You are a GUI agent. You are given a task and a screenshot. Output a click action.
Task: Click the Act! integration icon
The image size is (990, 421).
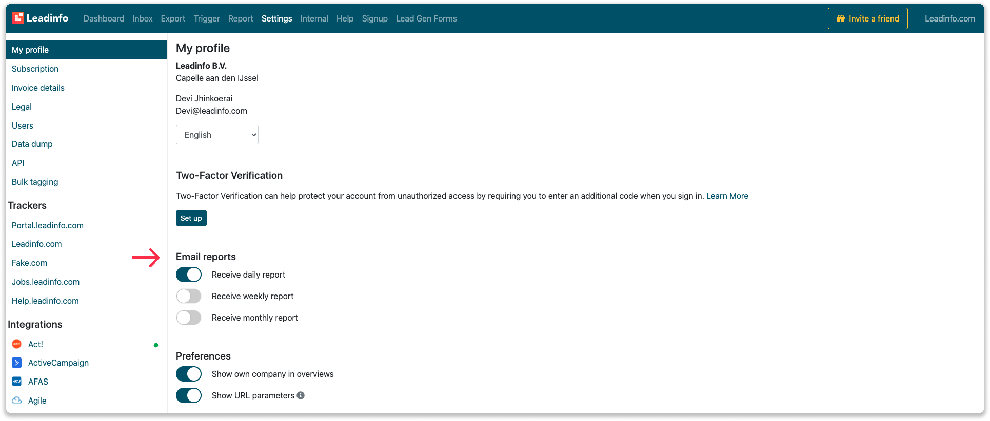[x=16, y=344]
